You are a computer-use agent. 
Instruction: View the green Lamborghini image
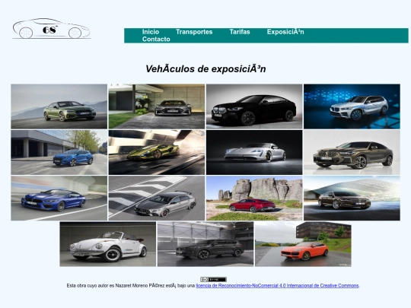[x=157, y=152]
